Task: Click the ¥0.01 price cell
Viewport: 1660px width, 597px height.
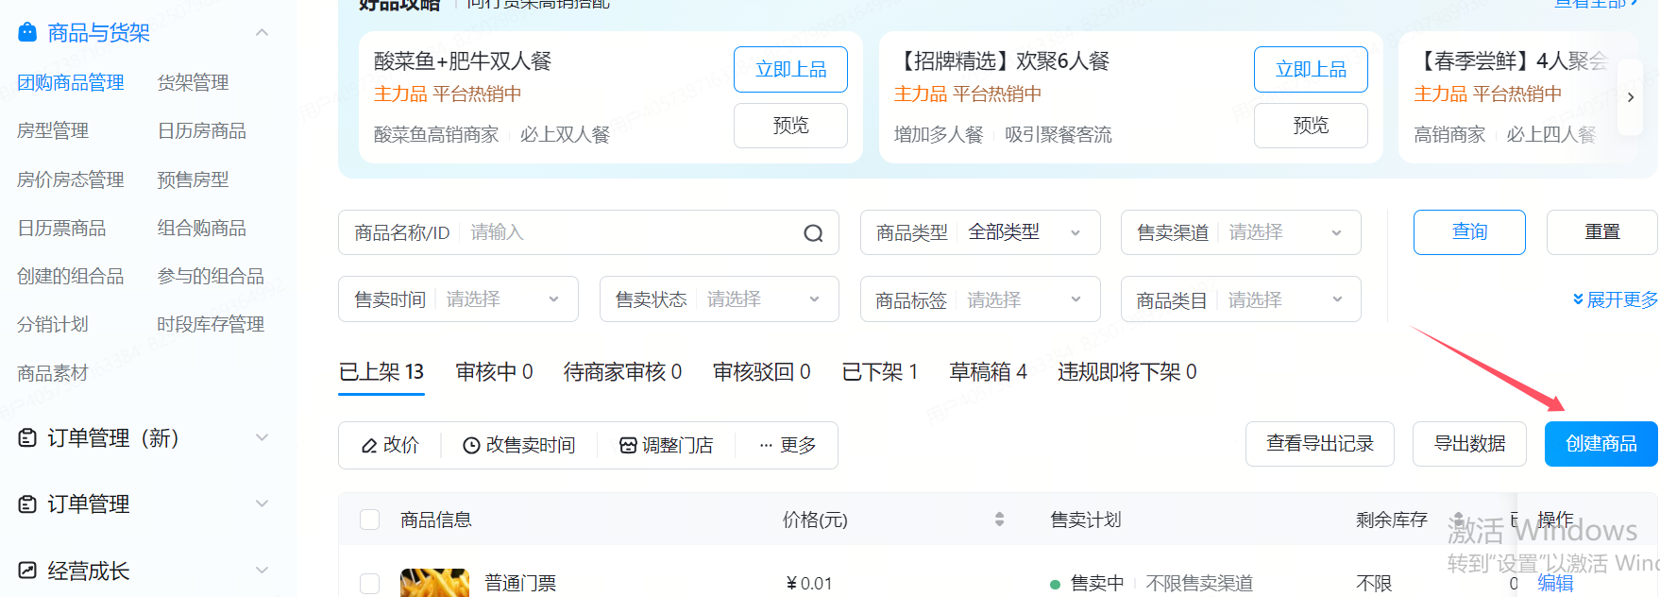Action: [x=809, y=584]
